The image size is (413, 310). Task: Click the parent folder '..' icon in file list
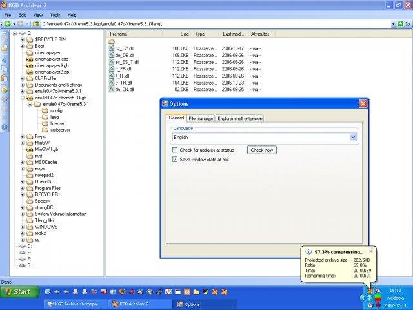pyautogui.click(x=112, y=41)
